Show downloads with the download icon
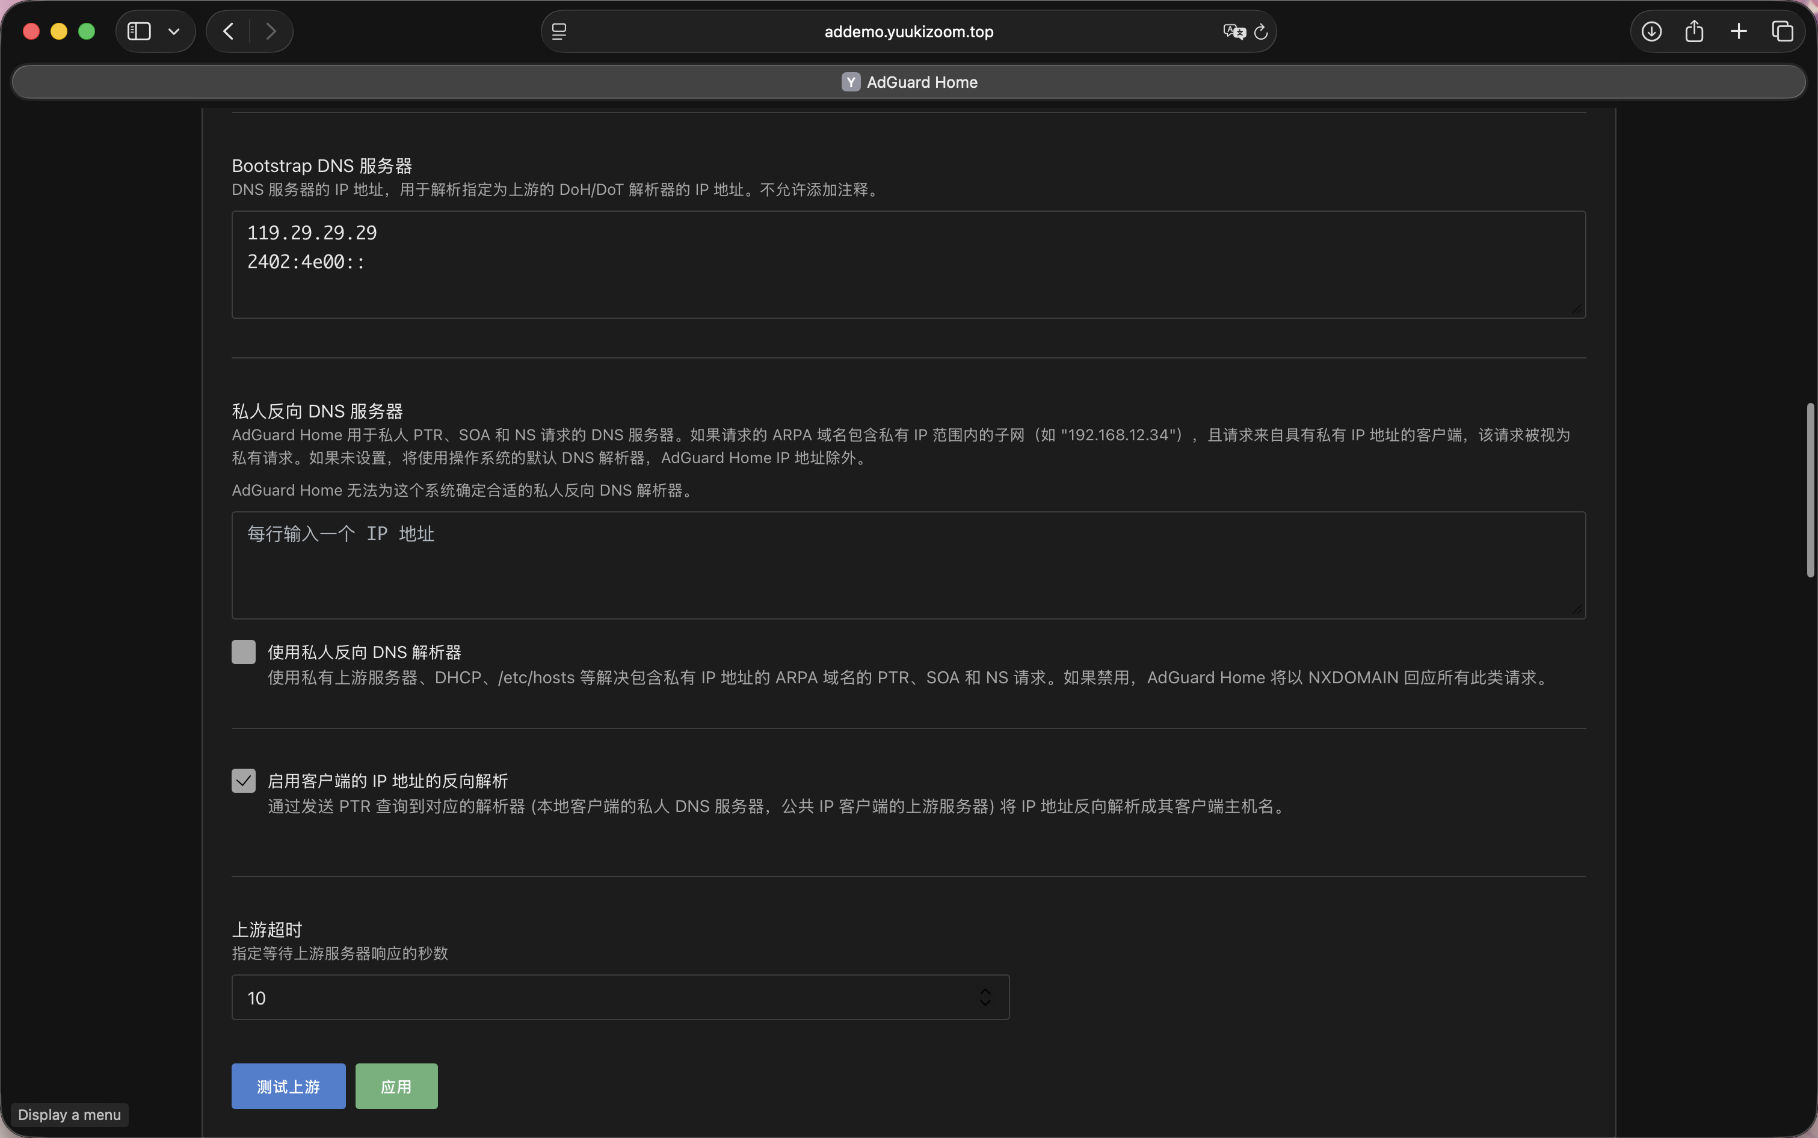 (1651, 32)
